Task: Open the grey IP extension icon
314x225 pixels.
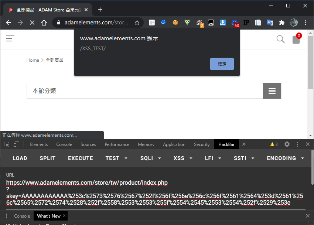Action: (x=152, y=23)
